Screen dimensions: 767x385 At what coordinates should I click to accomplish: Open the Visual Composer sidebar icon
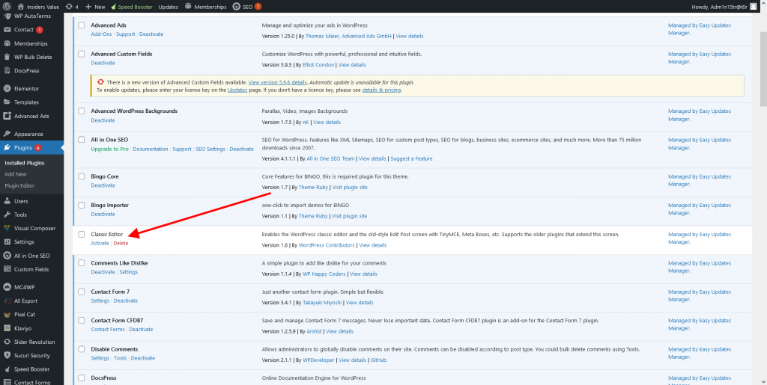(x=7, y=228)
